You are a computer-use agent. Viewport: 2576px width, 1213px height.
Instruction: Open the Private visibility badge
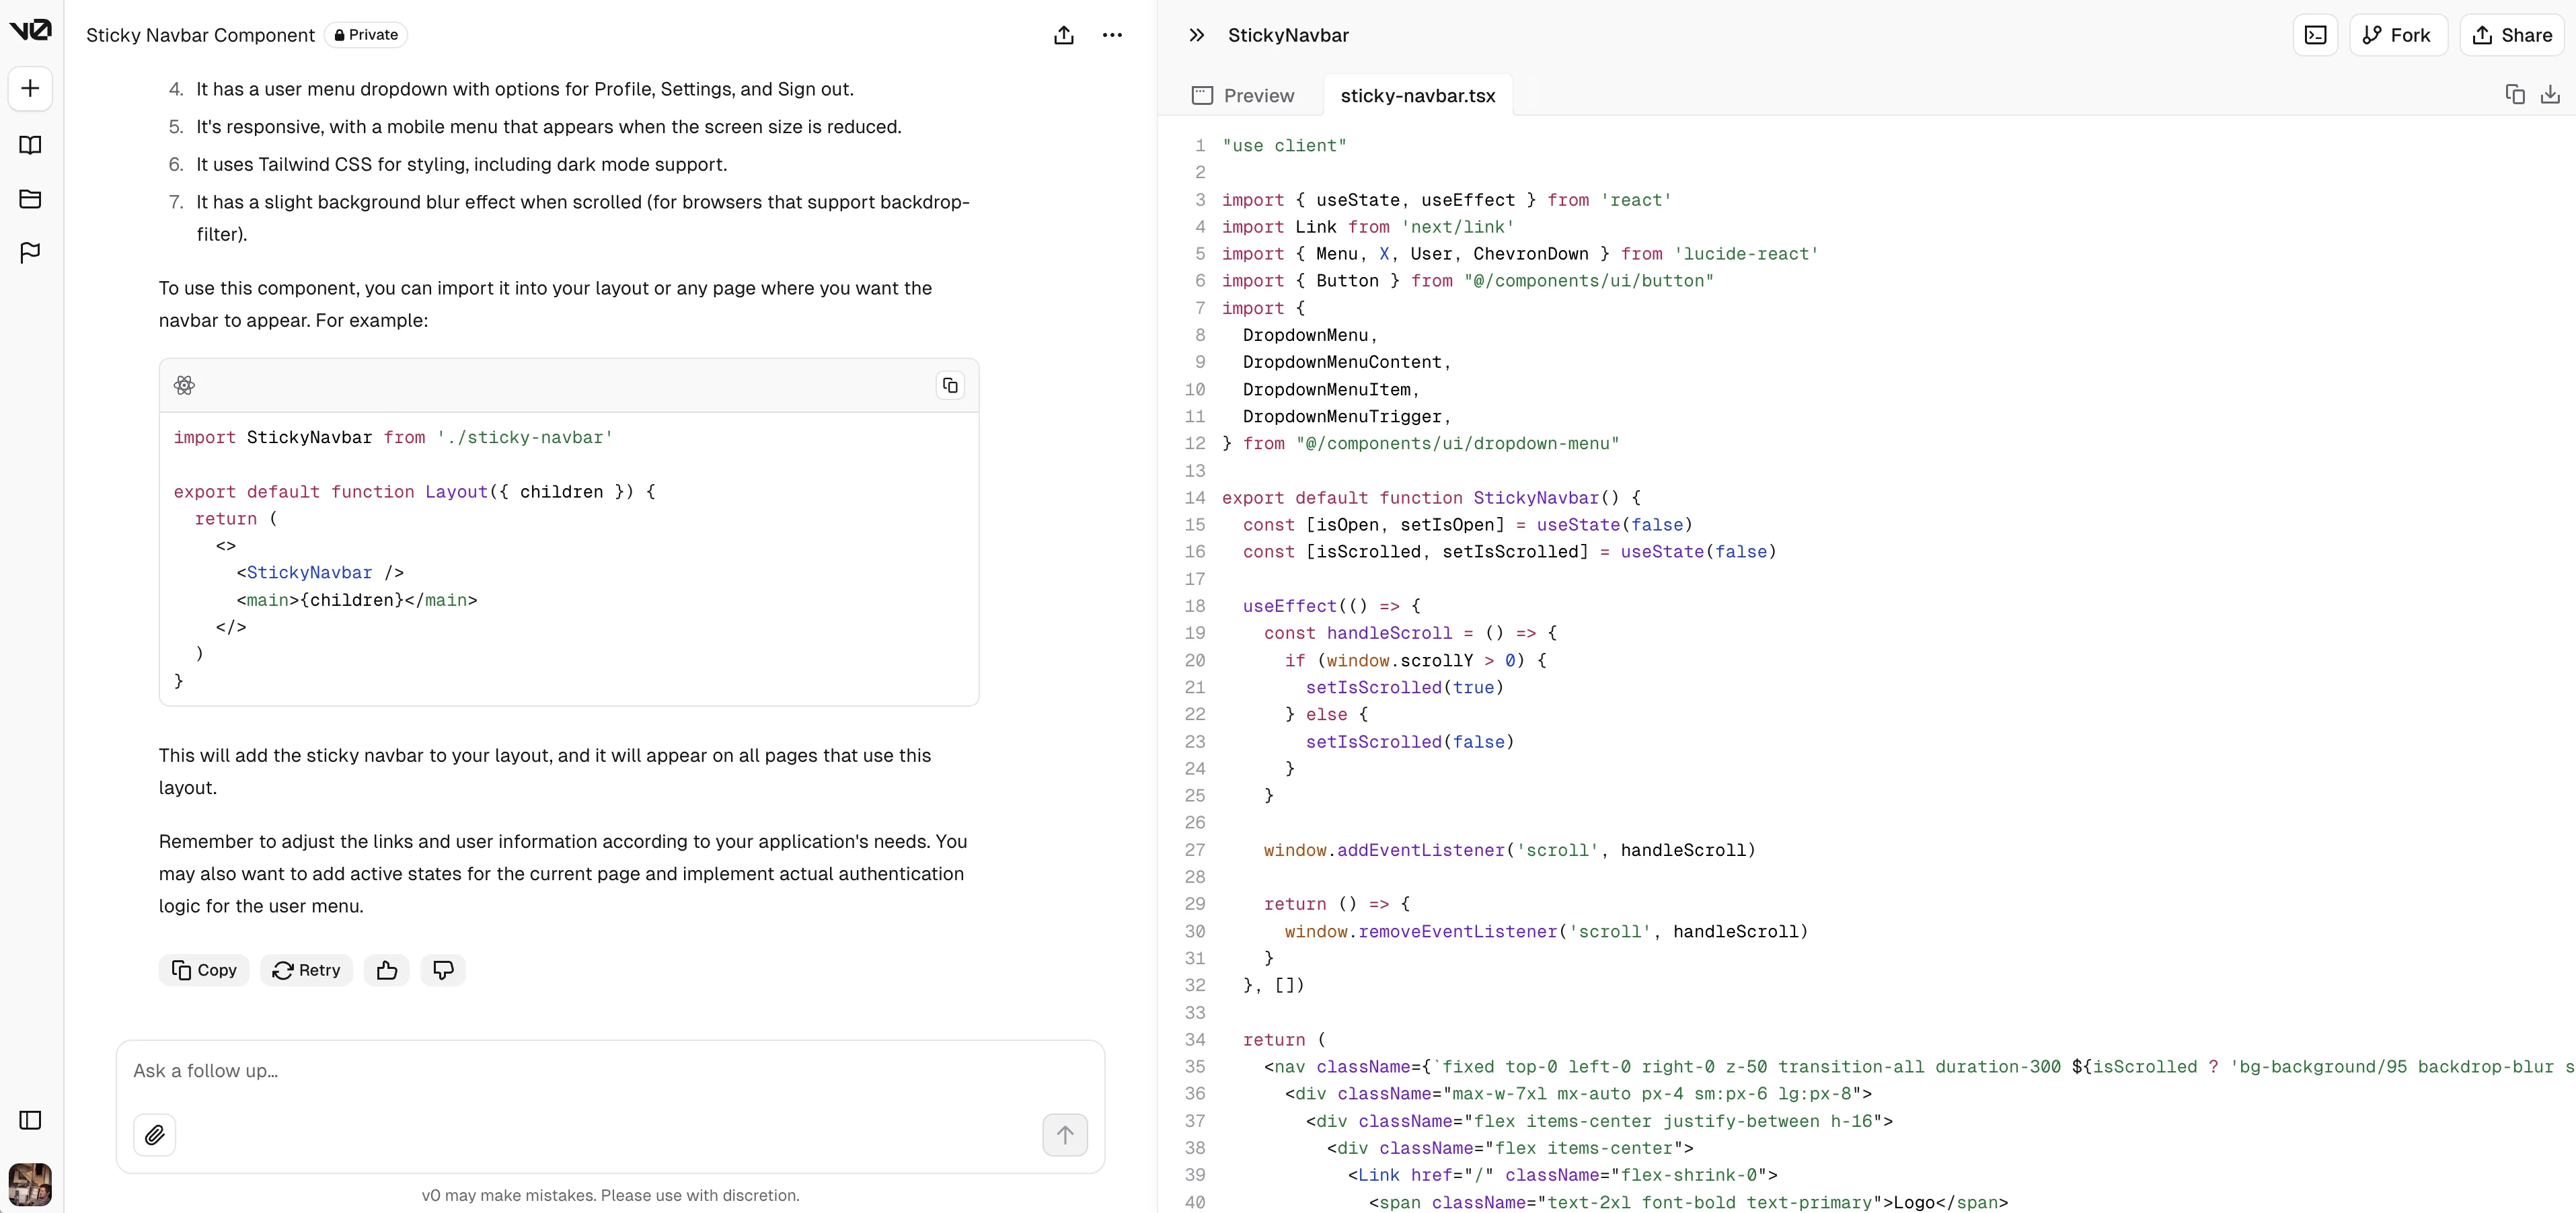(366, 35)
